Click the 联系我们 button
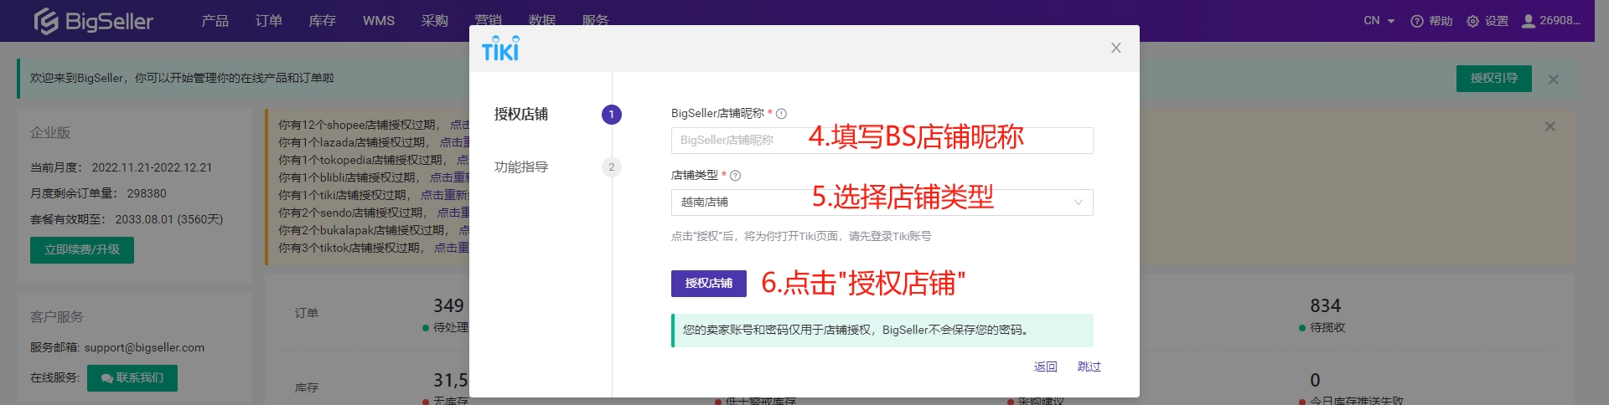The height and width of the screenshot is (405, 1609). 132,378
